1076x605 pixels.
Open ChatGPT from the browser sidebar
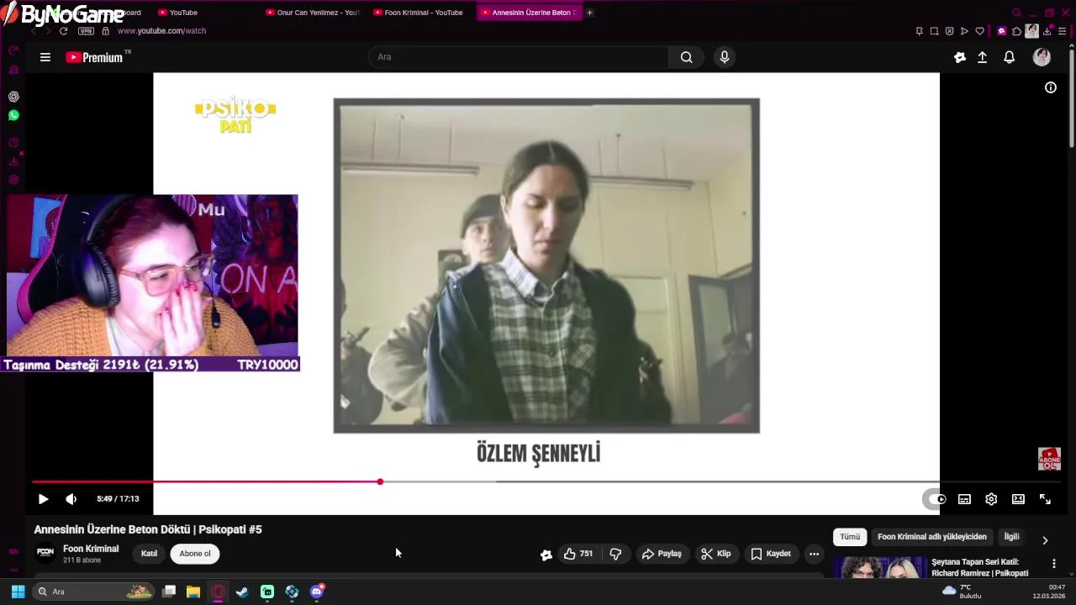13,97
